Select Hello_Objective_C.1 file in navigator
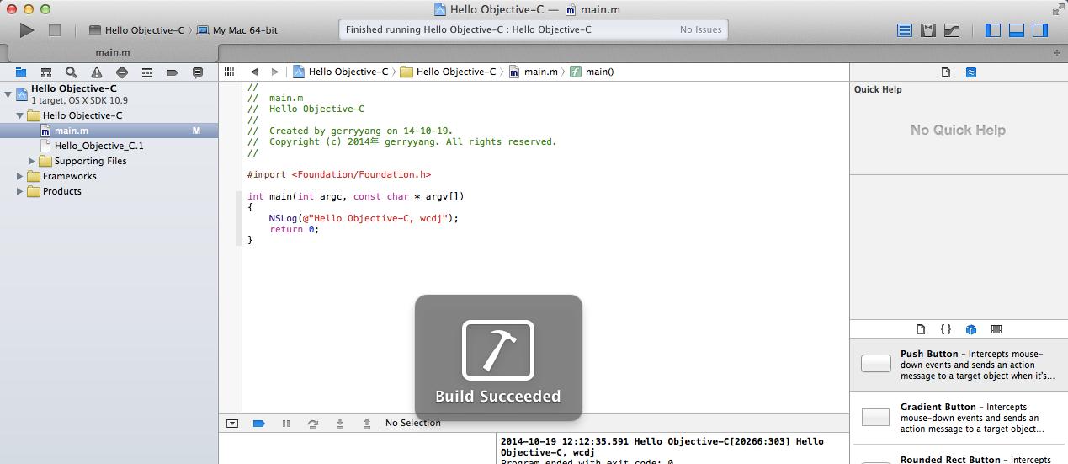This screenshot has height=464, width=1068. pyautogui.click(x=109, y=146)
